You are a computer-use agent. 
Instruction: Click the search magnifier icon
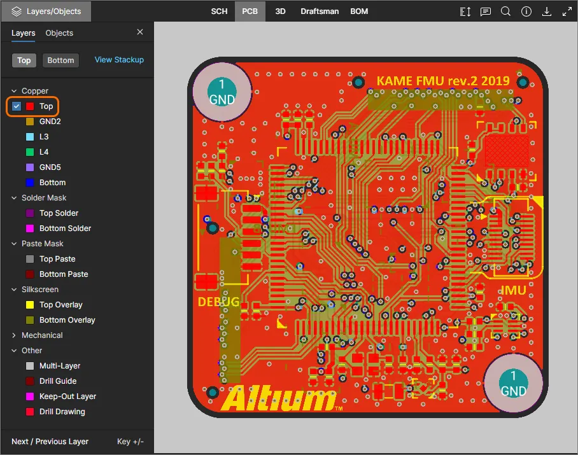coord(505,11)
